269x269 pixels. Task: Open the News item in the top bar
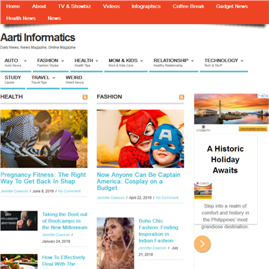[54, 18]
